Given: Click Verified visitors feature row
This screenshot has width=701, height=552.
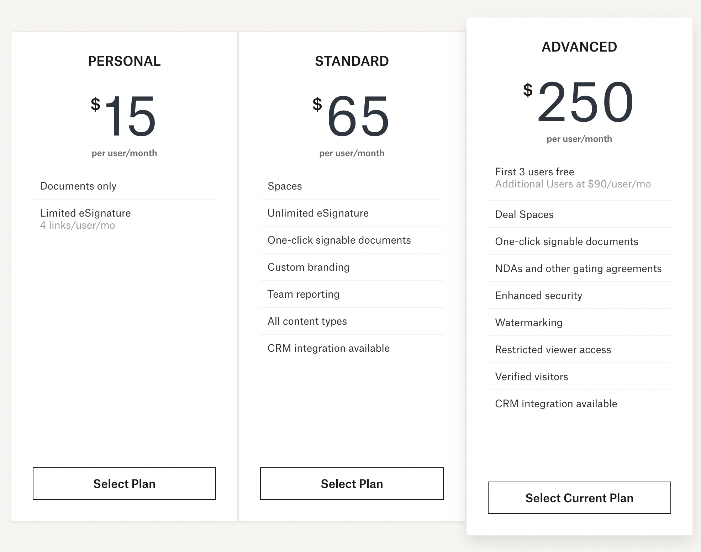Looking at the screenshot, I should 579,377.
